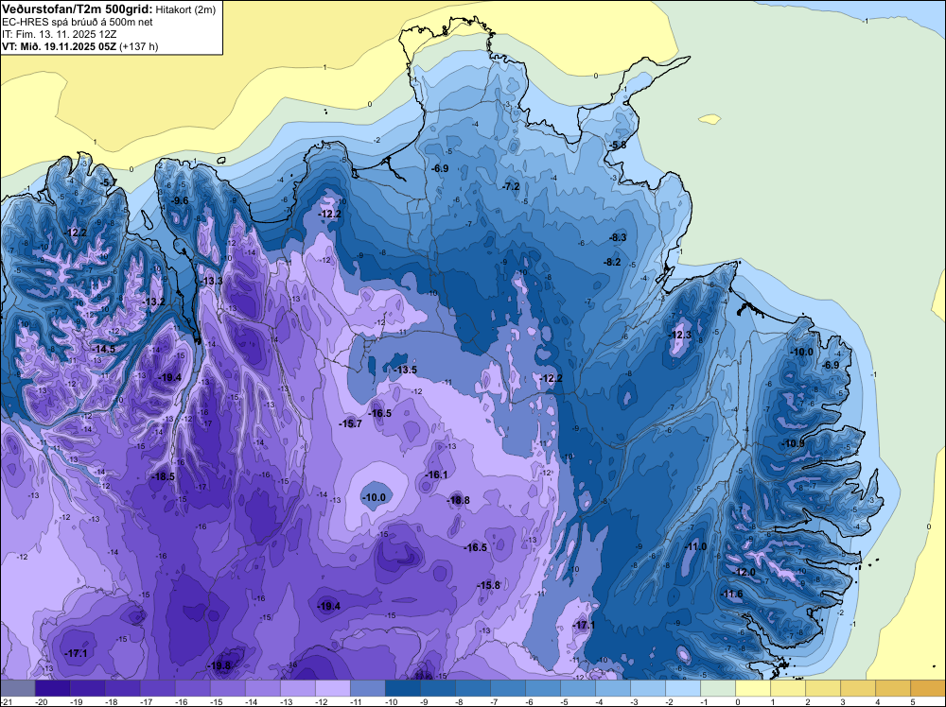This screenshot has width=946, height=707.
Task: Click the valid time "VT: Mið. 19.11.2025 05Z"
Action: (59, 46)
